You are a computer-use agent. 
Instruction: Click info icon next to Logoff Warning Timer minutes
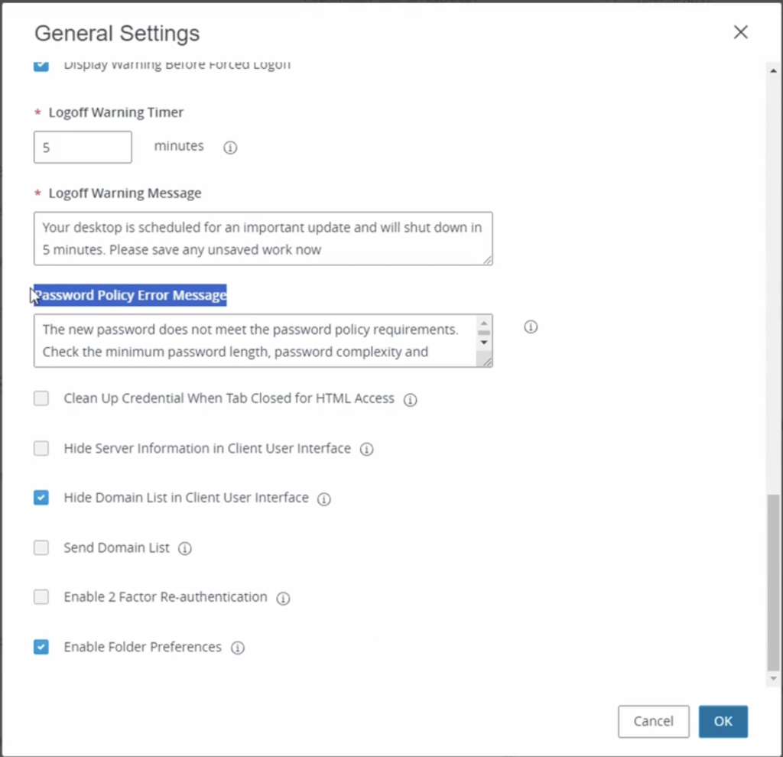230,148
